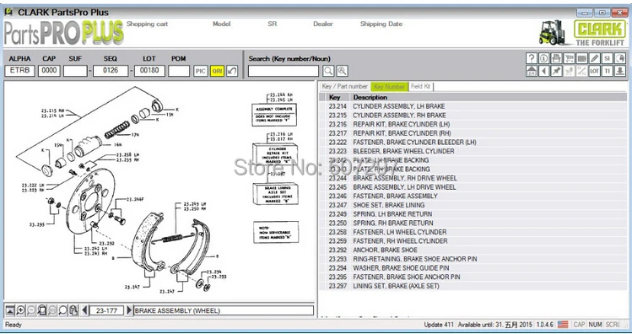Select row 23.250 SPRING, RH BRAKE RETURN

pyautogui.click(x=473, y=223)
